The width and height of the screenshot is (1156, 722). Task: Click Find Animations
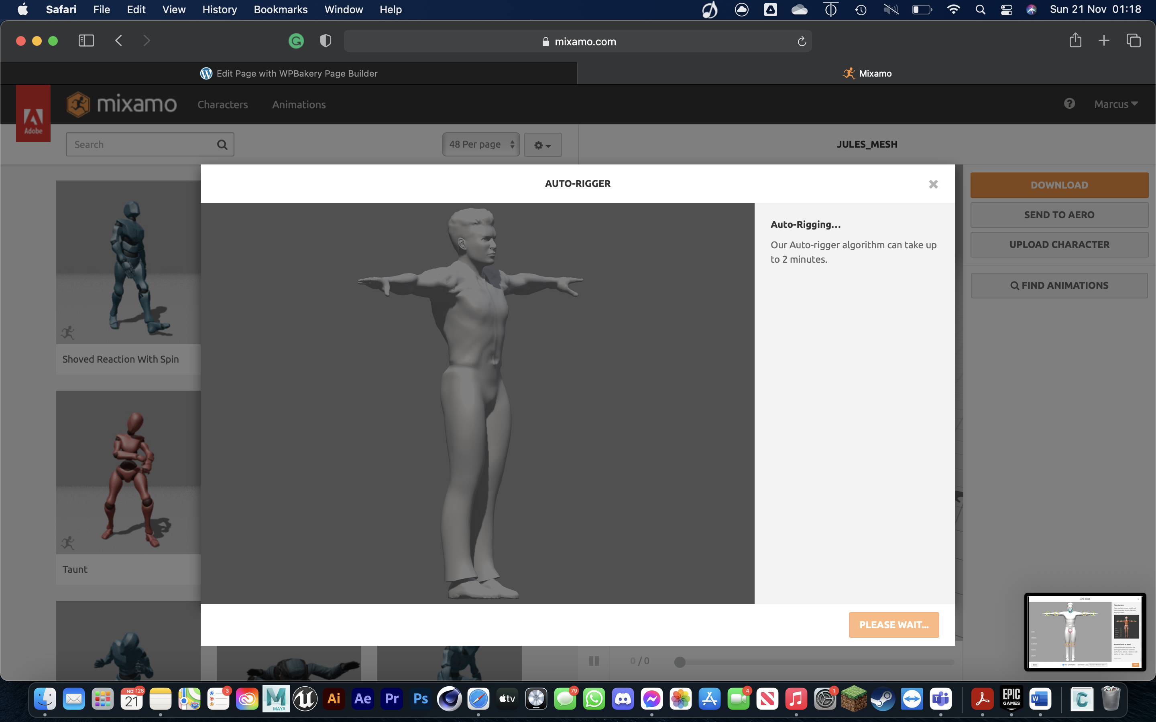pyautogui.click(x=1059, y=286)
